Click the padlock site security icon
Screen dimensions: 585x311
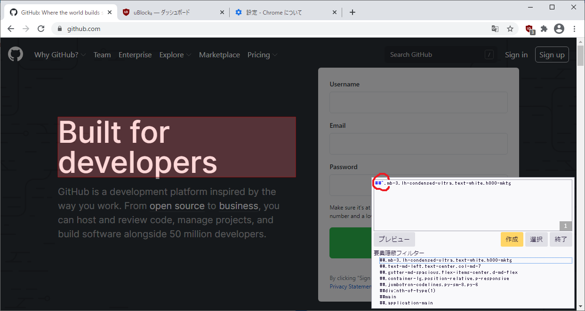59,29
